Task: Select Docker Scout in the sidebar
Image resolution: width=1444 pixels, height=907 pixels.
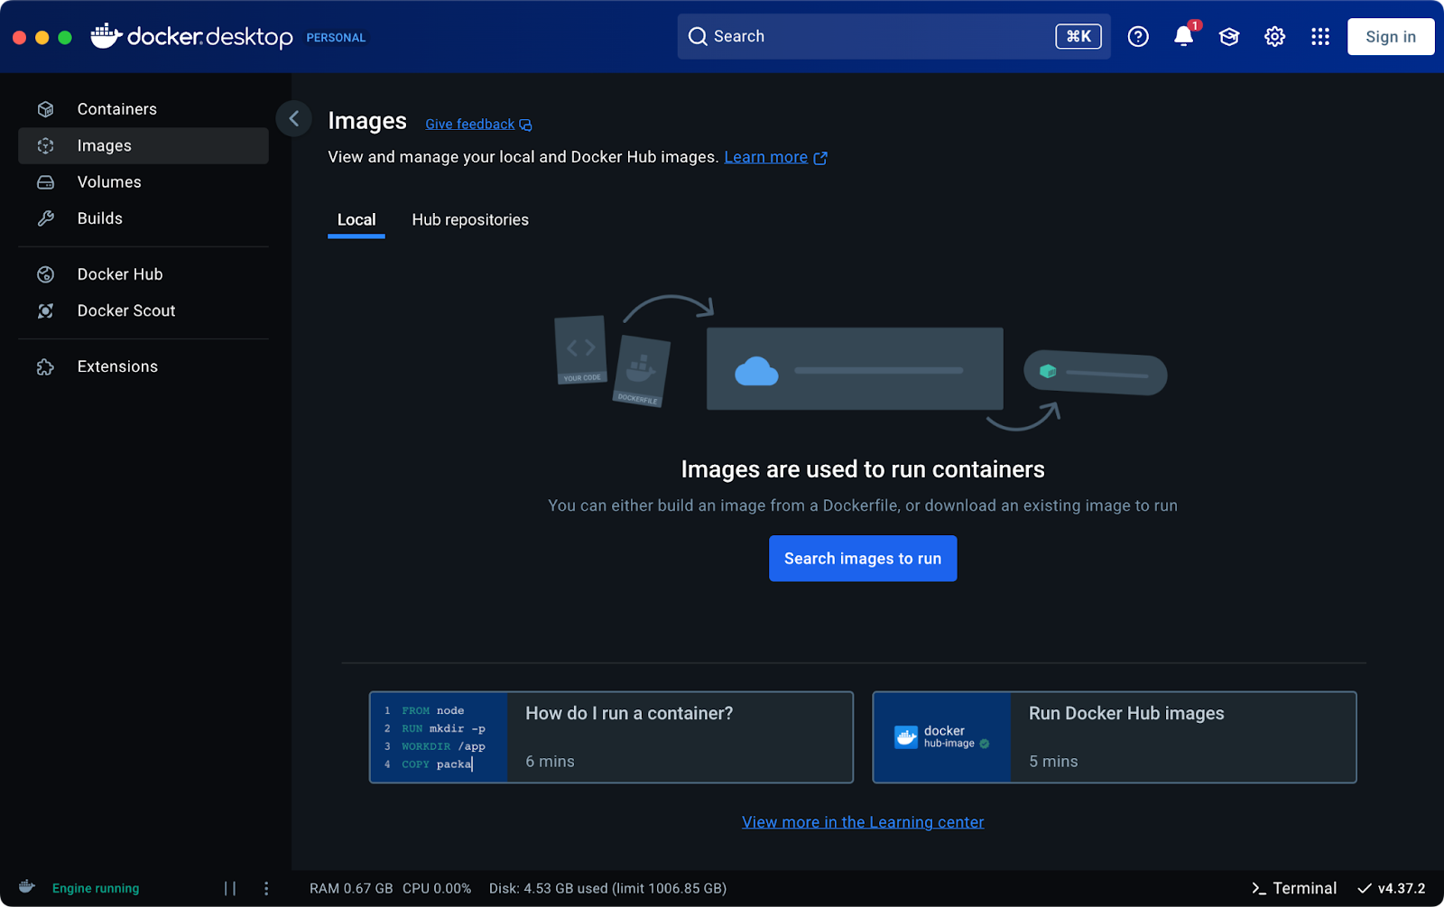Action: 143,310
